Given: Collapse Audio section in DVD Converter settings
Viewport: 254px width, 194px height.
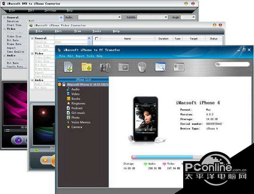Looking at the screenshot, I should [x=4, y=55].
